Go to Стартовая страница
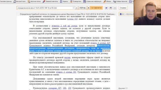Image resolution: width=161 pixels, height=90 pixels. pyautogui.click(x=6, y=1)
